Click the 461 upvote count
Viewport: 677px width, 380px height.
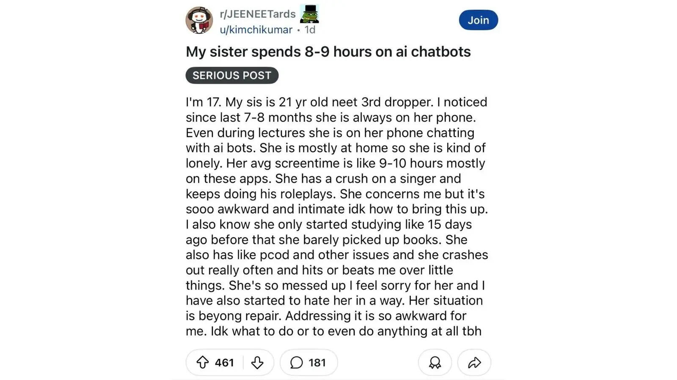[224, 362]
